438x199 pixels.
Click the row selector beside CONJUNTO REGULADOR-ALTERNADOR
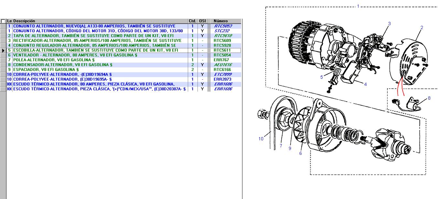pyautogui.click(x=3, y=45)
